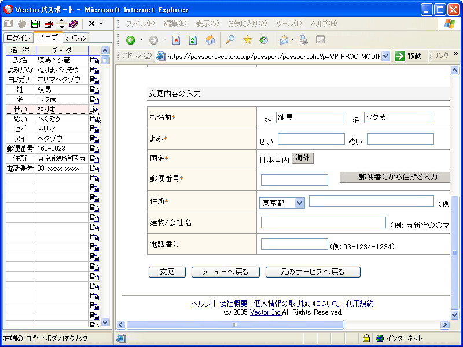Copy data for メイ row
The height and width of the screenshot is (347, 463).
coord(94,139)
